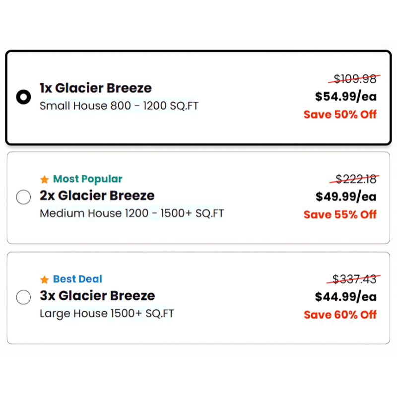The width and height of the screenshot is (397, 397).
Task: Click Large House 1500+ SQ.FT description
Action: pyautogui.click(x=107, y=314)
